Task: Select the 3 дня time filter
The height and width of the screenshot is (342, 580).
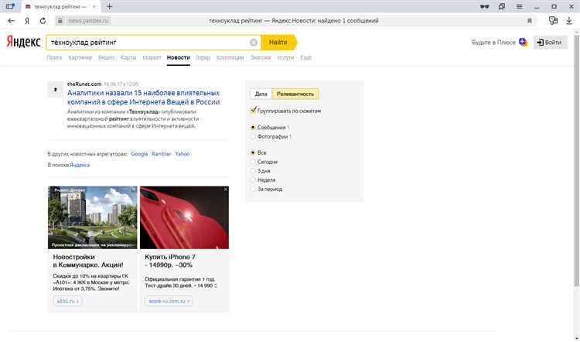Action: tap(253, 171)
